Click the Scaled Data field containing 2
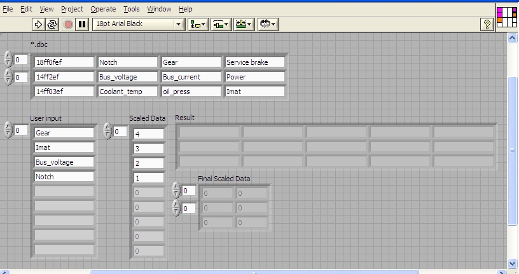The width and height of the screenshot is (519, 274). (x=149, y=163)
